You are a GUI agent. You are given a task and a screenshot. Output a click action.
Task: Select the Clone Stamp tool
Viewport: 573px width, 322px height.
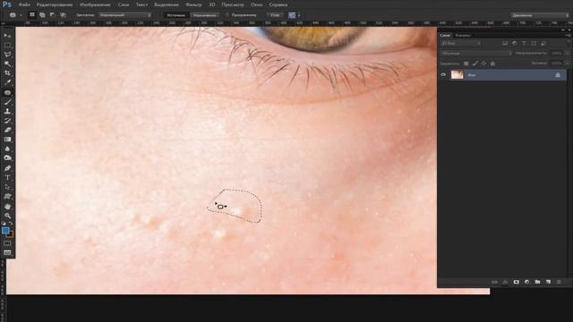tap(7, 111)
